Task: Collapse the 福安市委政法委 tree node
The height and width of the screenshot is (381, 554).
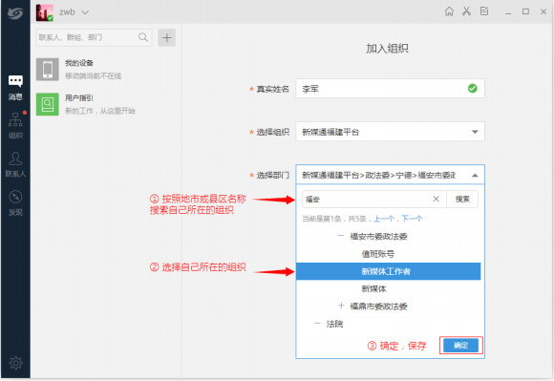Action: pos(341,236)
